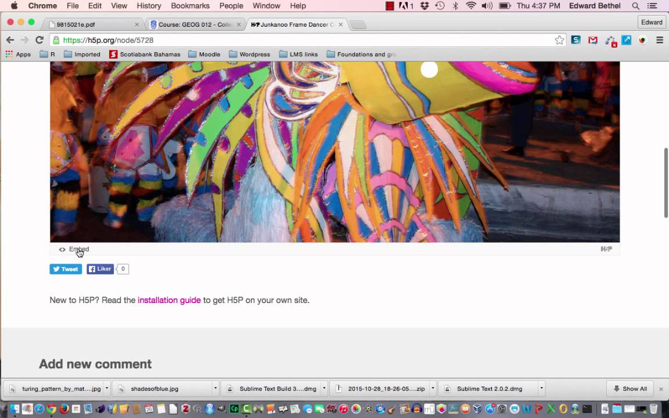Screen dimensions: 669x418
Task: Open the Apple menu
Action: [x=14, y=6]
